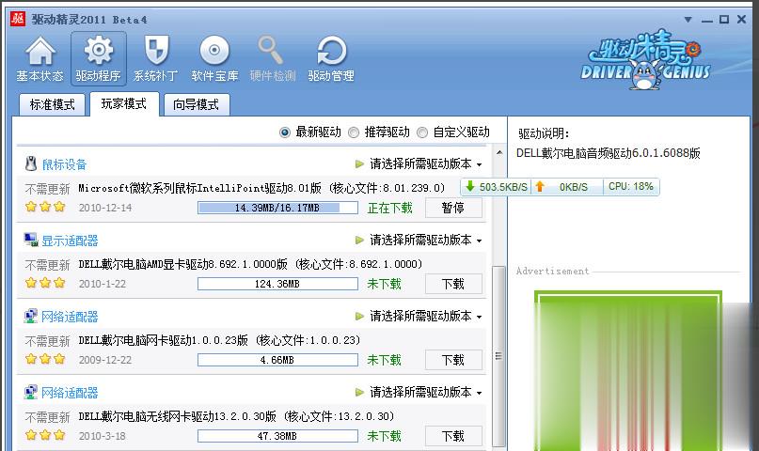Click the green play arrow in 显示适配器 row
Viewport: 759px width, 451px height.
[x=359, y=241]
